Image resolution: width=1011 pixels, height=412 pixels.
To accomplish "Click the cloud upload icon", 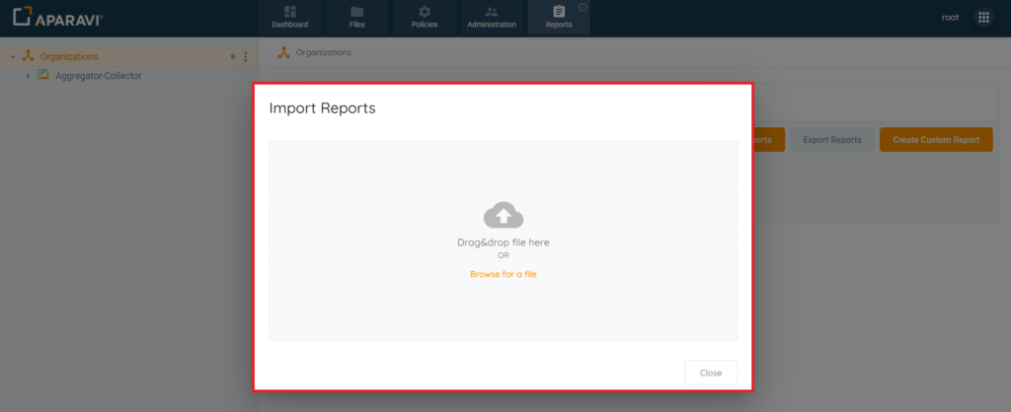I will (x=503, y=215).
